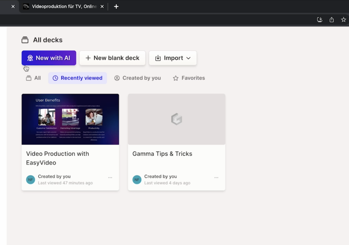Click Last viewed 47 minutes ago text
This screenshot has width=349, height=245.
point(65,183)
